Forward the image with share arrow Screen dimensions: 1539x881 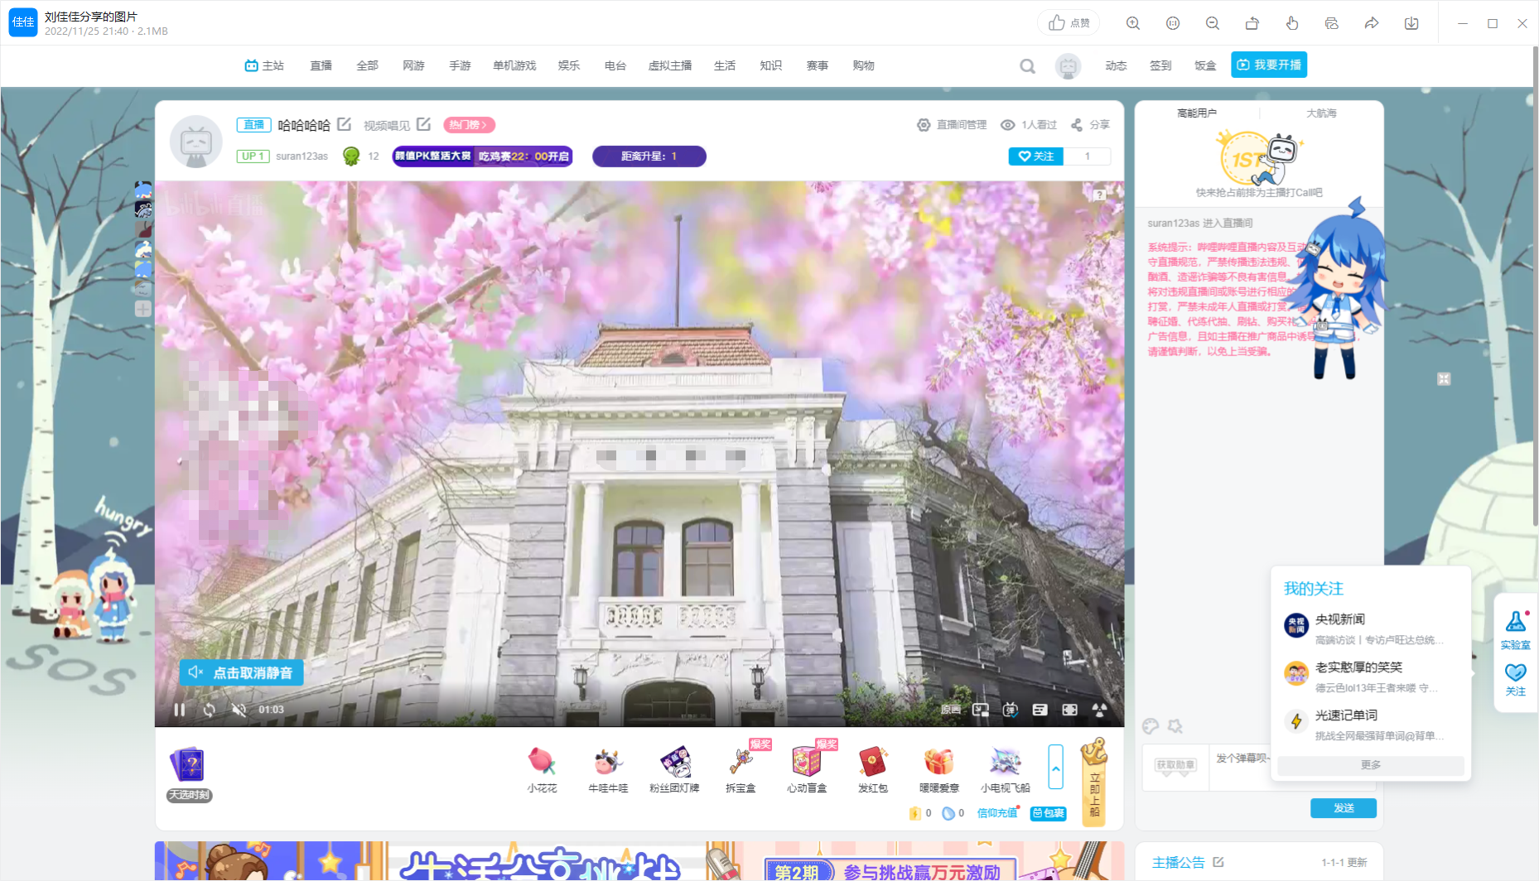(x=1372, y=23)
